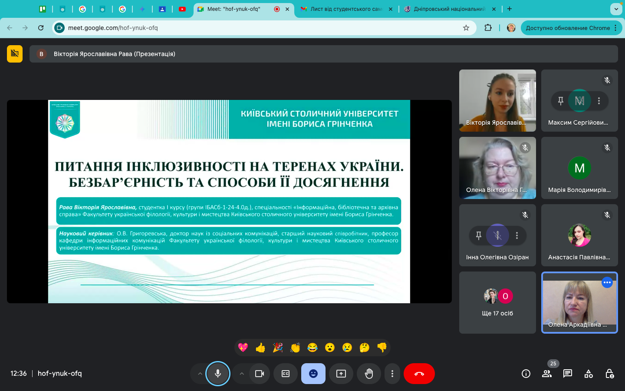Open the meeting details info icon
The width and height of the screenshot is (625, 391).
(526, 374)
